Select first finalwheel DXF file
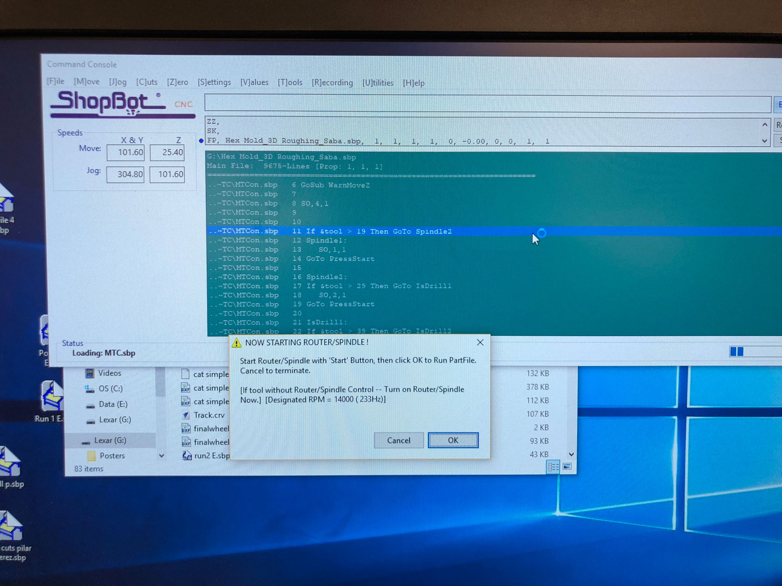 click(211, 429)
